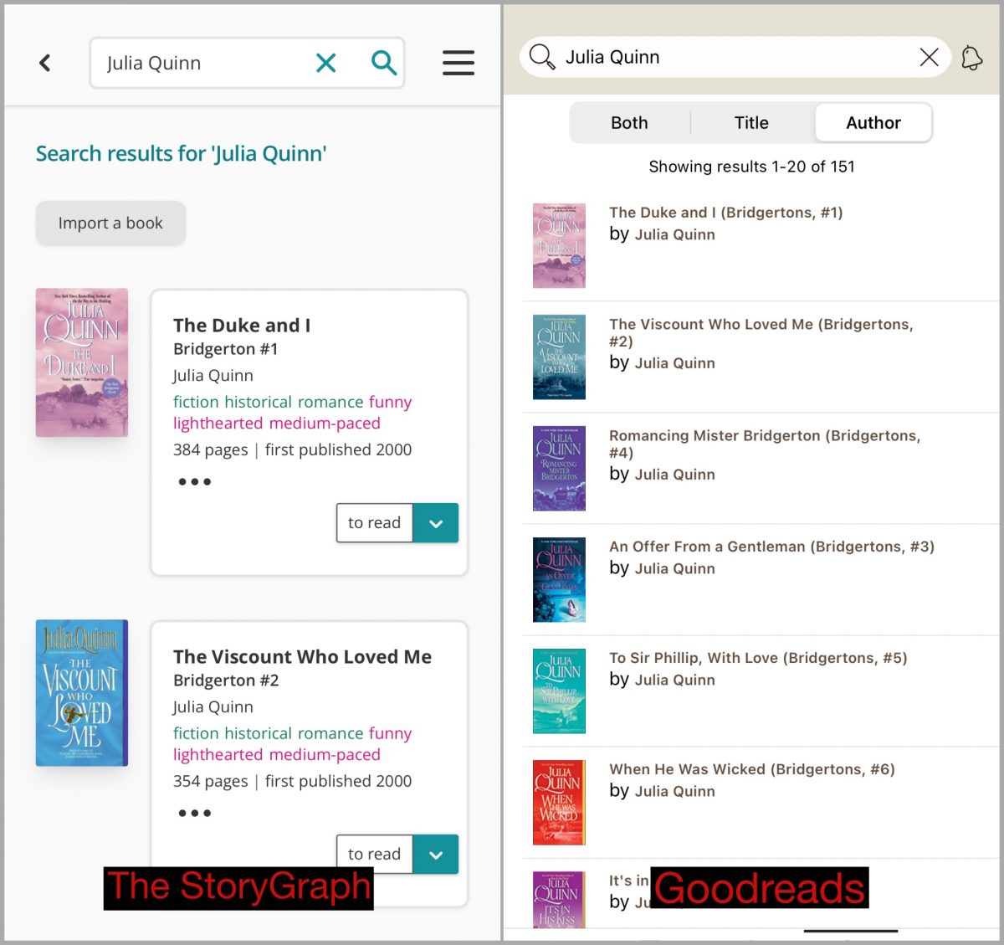Screen dimensions: 1004x945
Task: Switch to the Both search filter
Action: tap(629, 123)
